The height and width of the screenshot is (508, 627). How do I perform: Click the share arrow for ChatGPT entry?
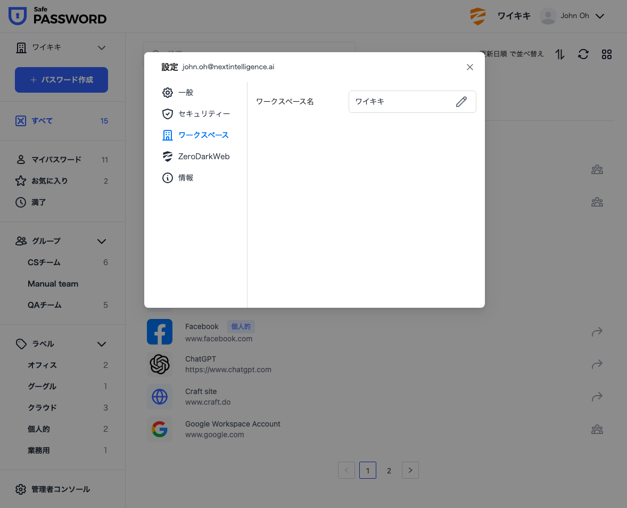click(597, 364)
